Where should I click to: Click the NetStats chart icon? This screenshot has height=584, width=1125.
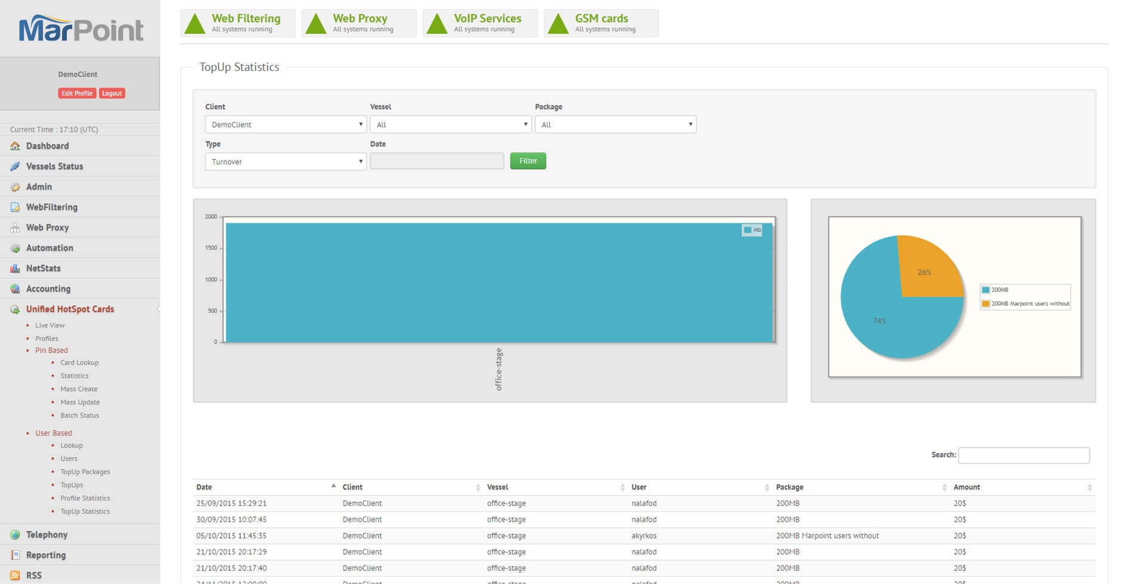pos(15,268)
